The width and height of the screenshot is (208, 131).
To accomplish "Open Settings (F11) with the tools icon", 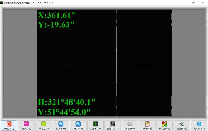I will [x=182, y=125].
